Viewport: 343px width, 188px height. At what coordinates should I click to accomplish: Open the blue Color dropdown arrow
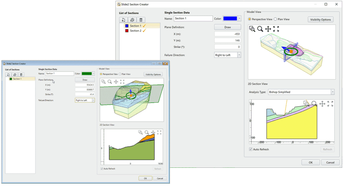[240, 19]
